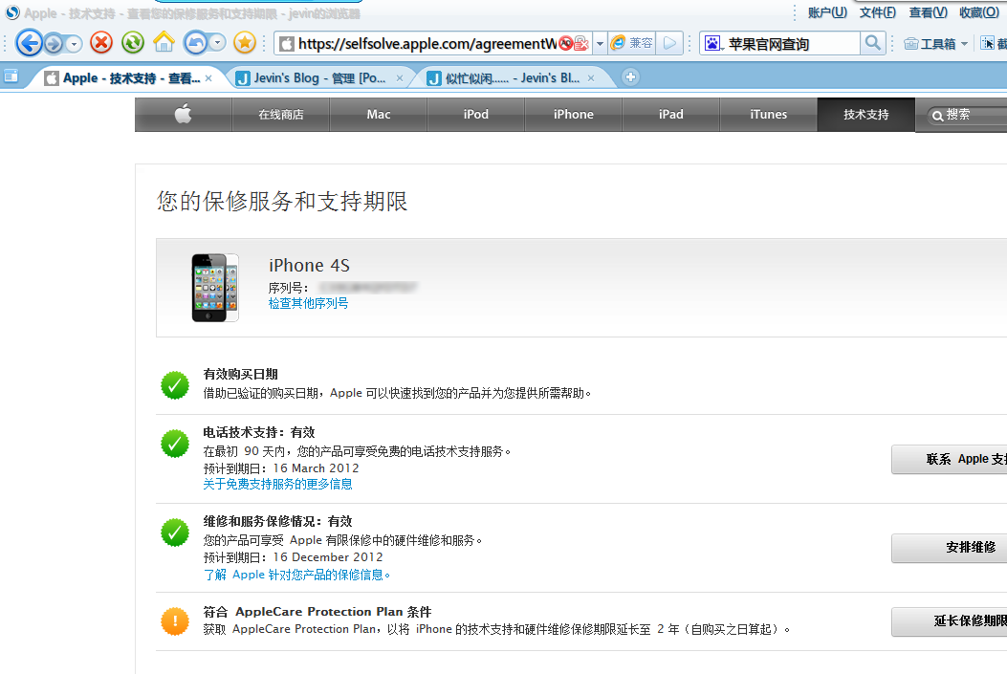The image size is (1007, 674).
Task: Click the iPhone 4S product title
Action: point(309,265)
